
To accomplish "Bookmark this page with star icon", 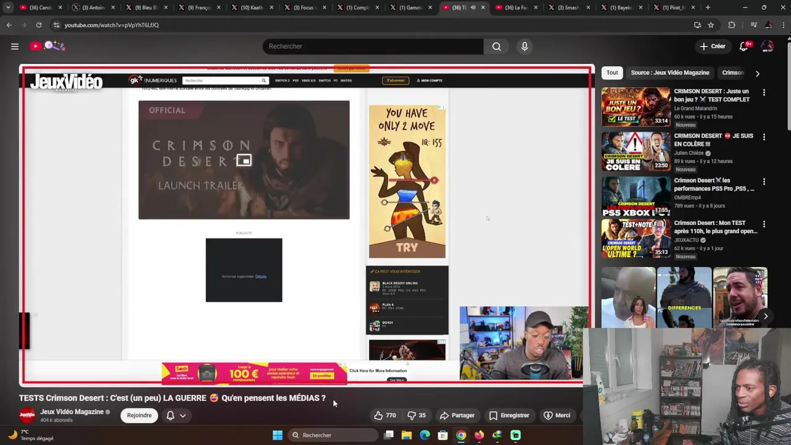I will 711,25.
